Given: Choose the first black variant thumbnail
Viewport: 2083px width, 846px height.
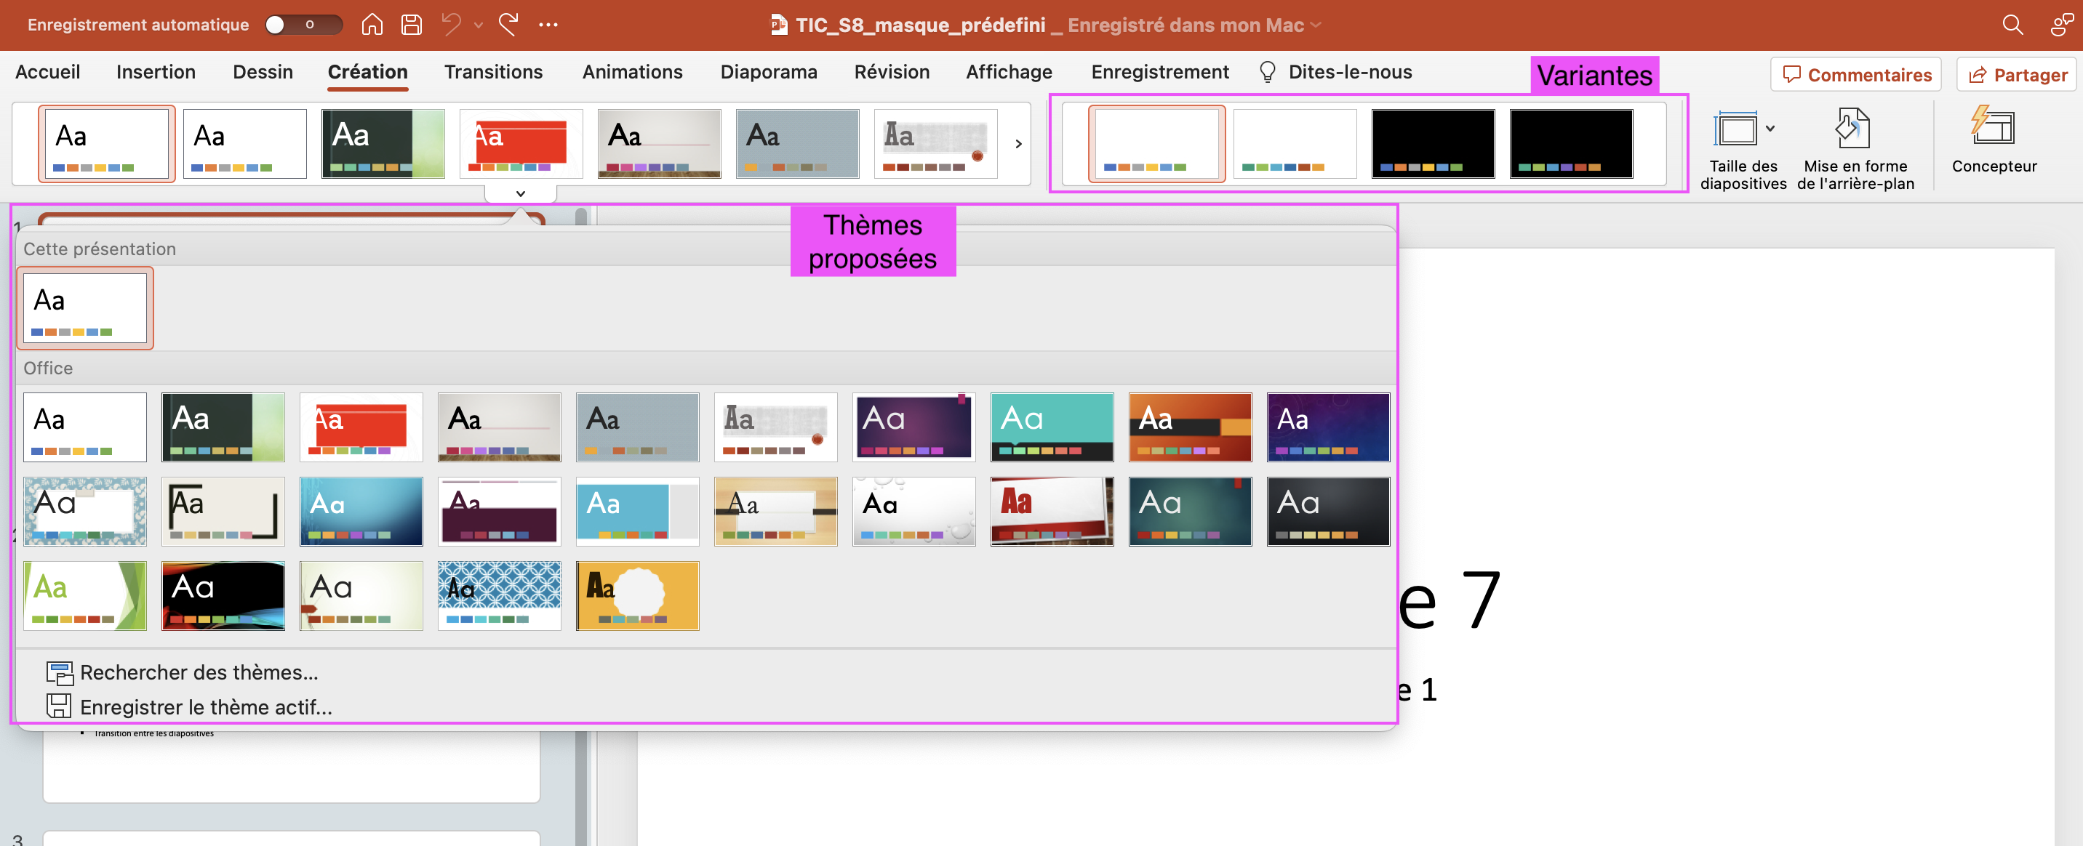Looking at the screenshot, I should tap(1433, 143).
